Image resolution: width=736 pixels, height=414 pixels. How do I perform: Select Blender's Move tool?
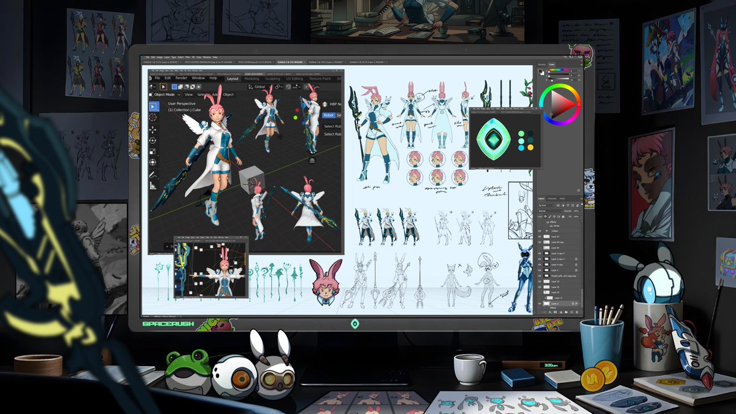[x=153, y=130]
